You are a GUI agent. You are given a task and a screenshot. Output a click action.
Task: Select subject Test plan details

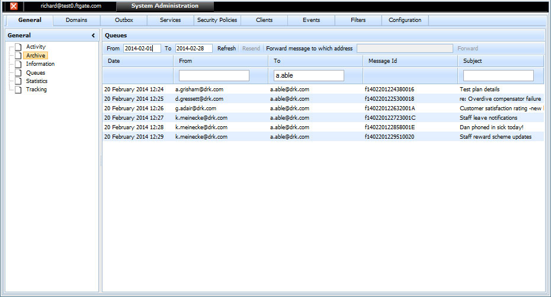click(480, 90)
